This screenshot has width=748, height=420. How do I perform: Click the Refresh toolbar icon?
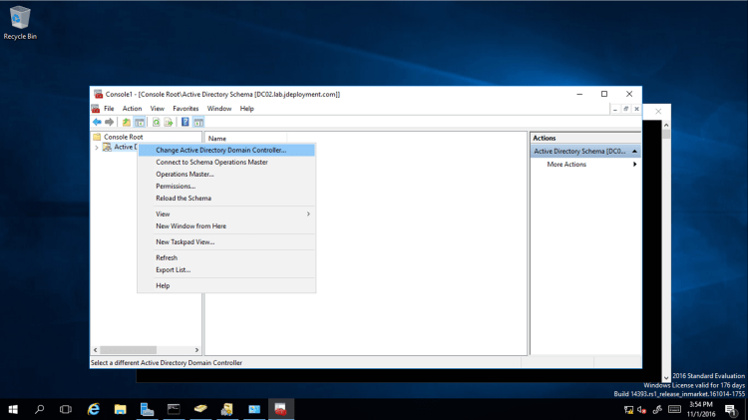point(156,122)
